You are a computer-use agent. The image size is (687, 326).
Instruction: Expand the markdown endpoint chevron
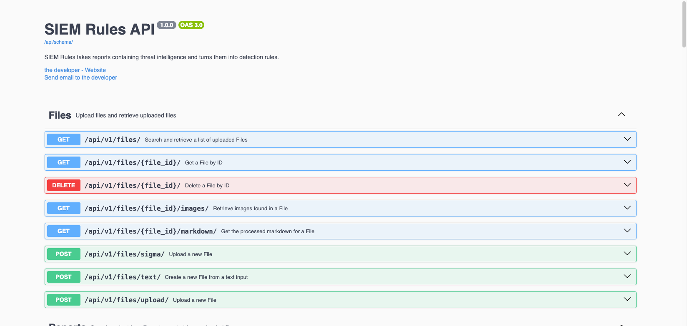click(x=627, y=231)
